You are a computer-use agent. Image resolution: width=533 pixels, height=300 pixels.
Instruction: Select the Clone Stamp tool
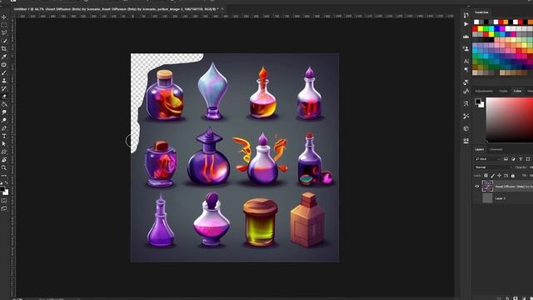(x=4, y=81)
